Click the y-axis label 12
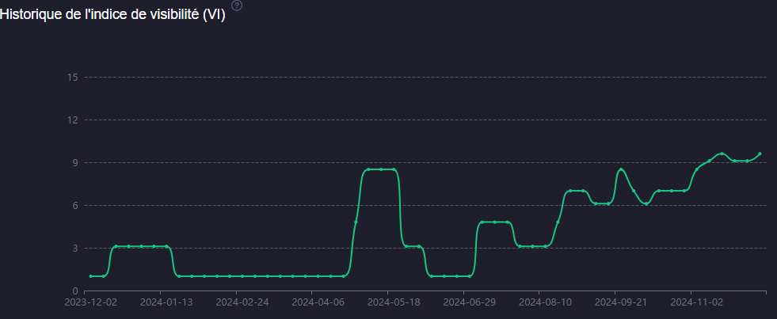The height and width of the screenshot is (319, 777). click(x=72, y=120)
